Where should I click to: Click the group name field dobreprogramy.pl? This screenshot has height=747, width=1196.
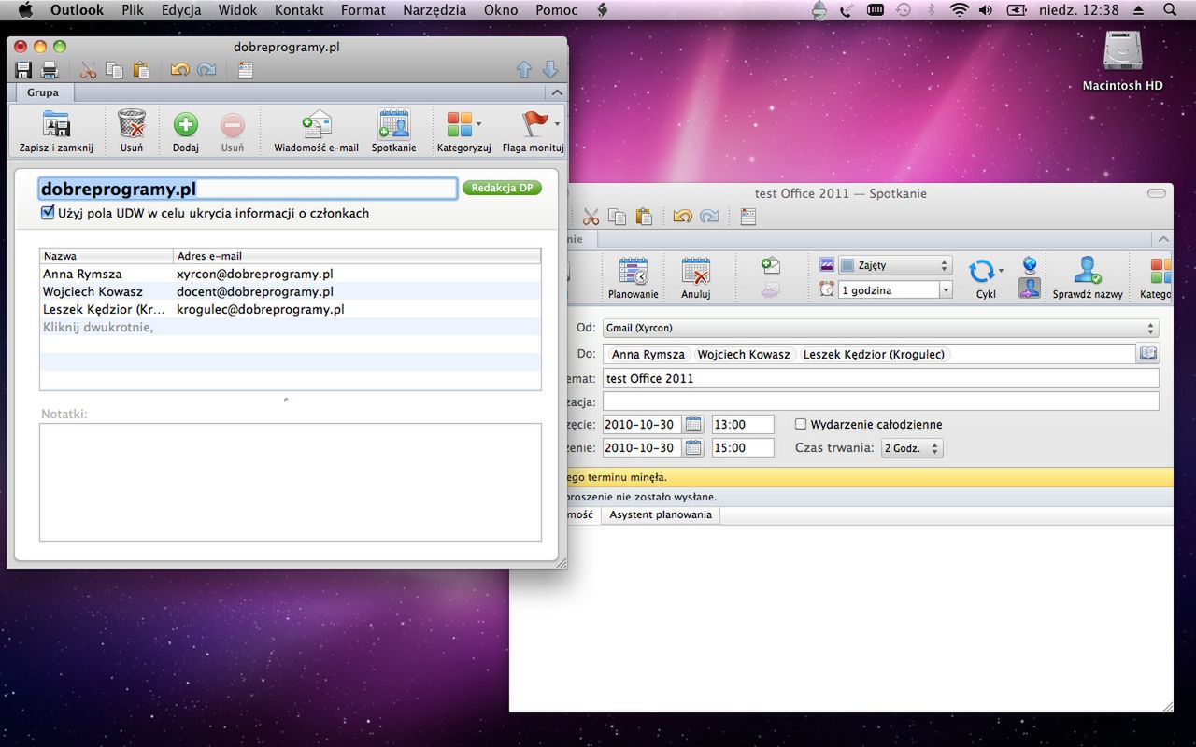[247, 189]
